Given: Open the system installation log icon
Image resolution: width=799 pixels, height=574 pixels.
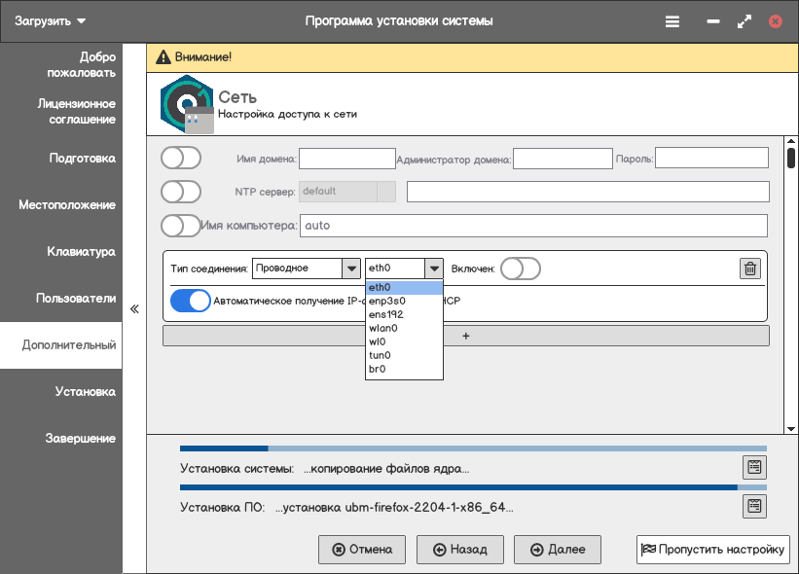Looking at the screenshot, I should click(x=754, y=467).
